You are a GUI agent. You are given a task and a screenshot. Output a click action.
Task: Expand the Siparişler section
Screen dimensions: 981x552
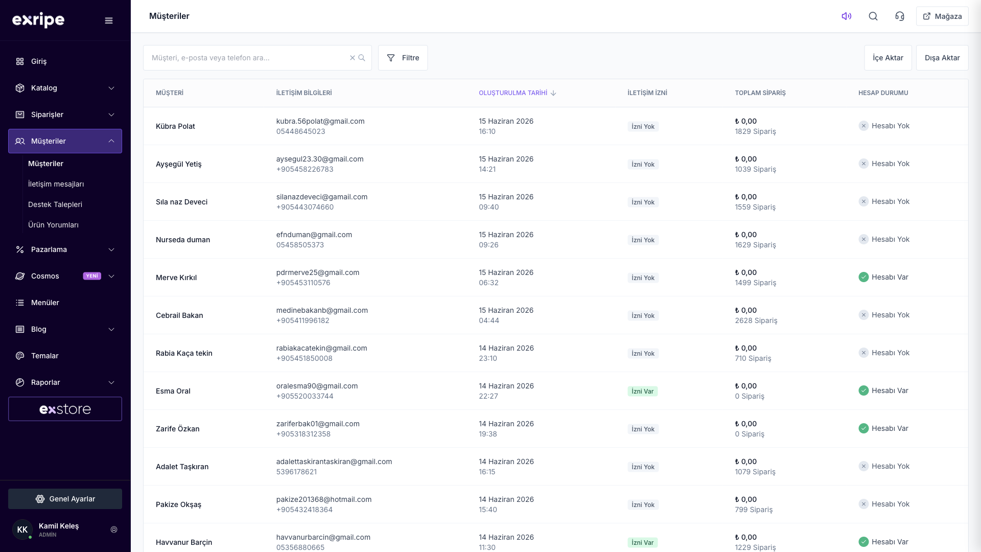[x=65, y=114]
